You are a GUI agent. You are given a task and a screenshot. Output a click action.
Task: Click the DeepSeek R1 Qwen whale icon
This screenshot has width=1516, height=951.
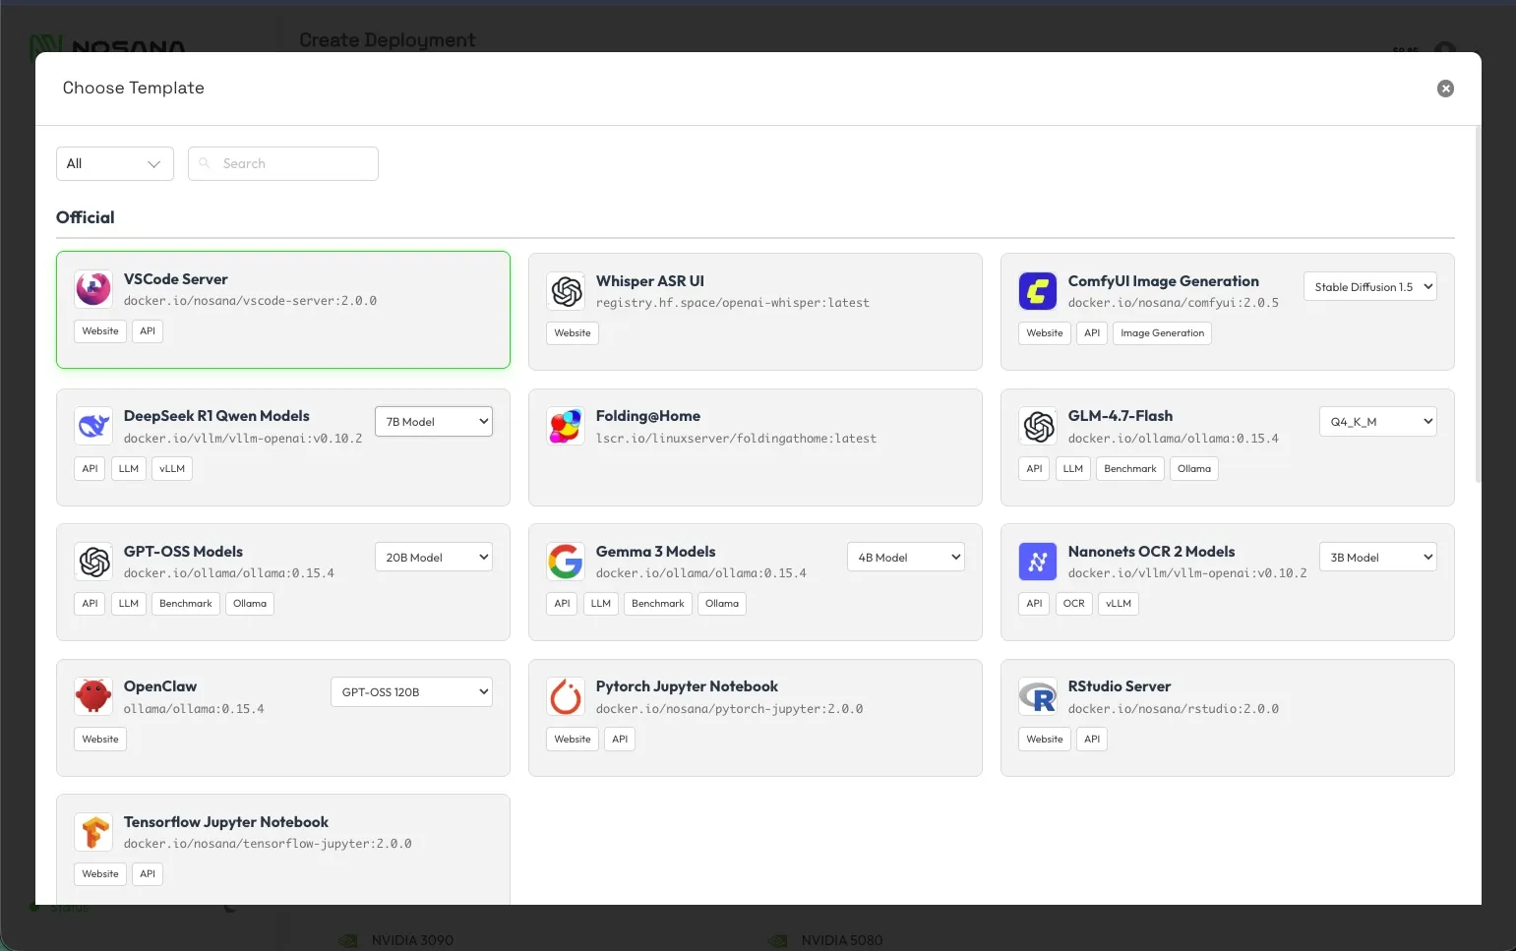tap(93, 426)
